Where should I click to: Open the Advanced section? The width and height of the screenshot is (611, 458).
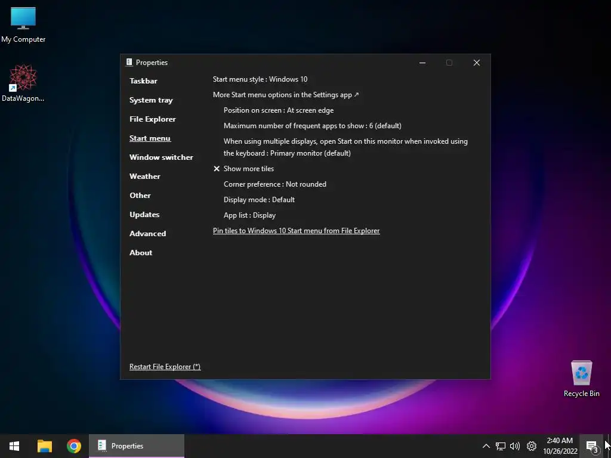(147, 234)
